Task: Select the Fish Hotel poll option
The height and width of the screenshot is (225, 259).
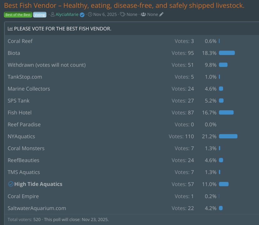Action: coord(20,112)
